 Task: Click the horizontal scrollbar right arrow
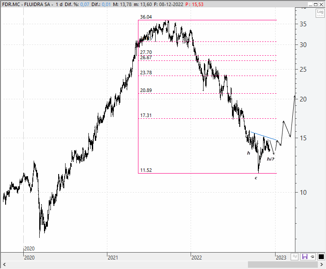(x=321, y=265)
